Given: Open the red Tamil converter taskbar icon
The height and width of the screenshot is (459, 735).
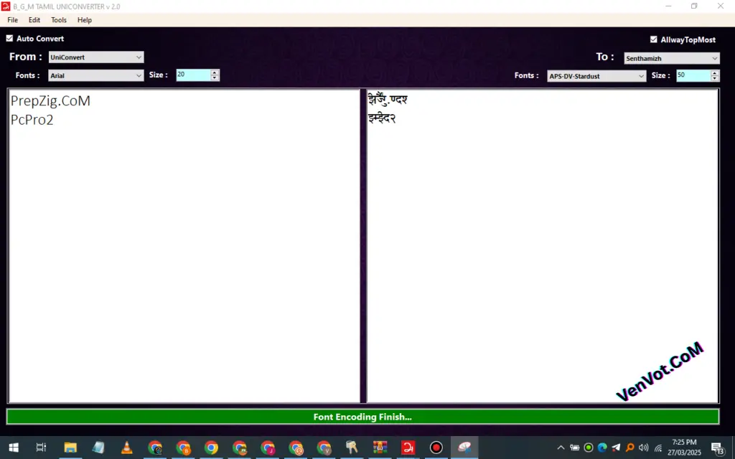Looking at the screenshot, I should point(408,448).
